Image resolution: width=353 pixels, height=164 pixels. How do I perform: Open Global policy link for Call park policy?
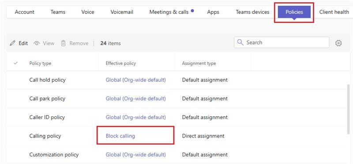tap(136, 99)
